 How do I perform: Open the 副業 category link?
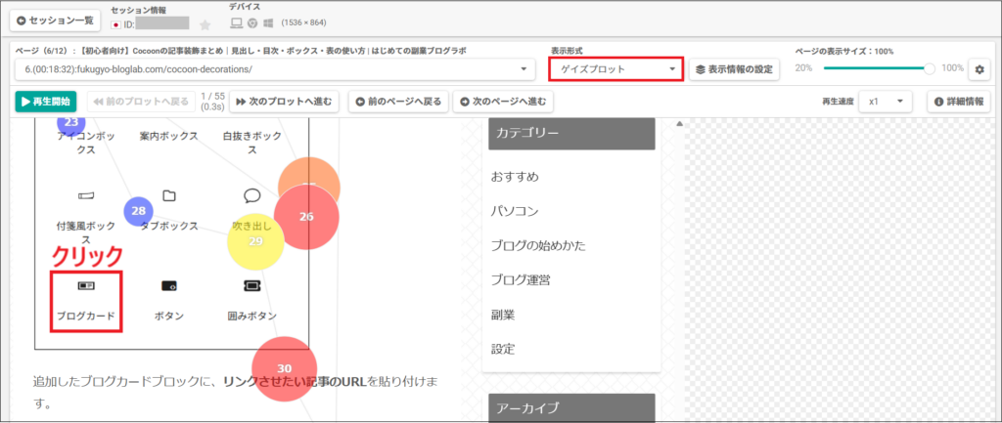coord(503,315)
